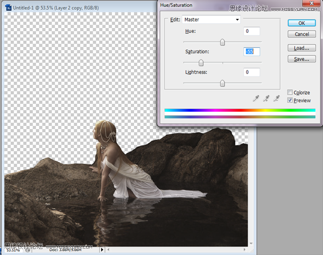This screenshot has height=255, width=323.
Task: Focus the Hue value field
Action: coord(252,31)
